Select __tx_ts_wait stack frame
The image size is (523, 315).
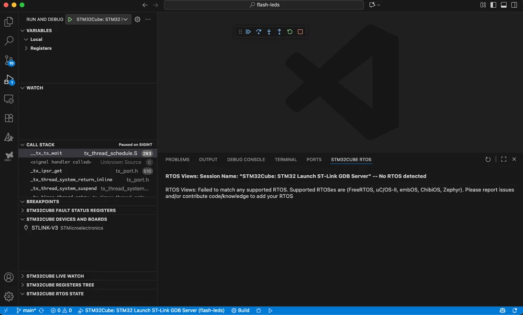pyautogui.click(x=88, y=153)
